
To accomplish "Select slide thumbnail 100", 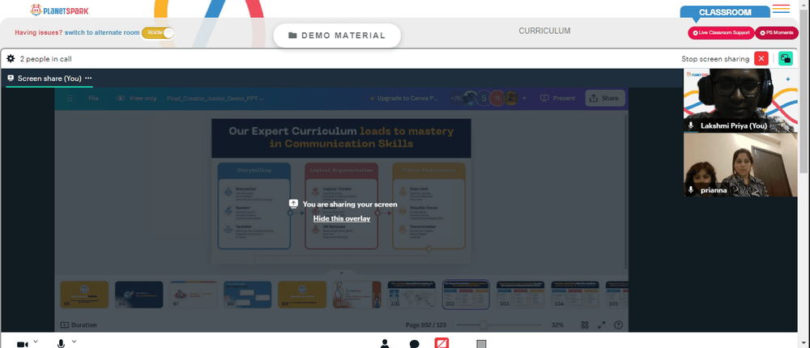I will [x=357, y=295].
